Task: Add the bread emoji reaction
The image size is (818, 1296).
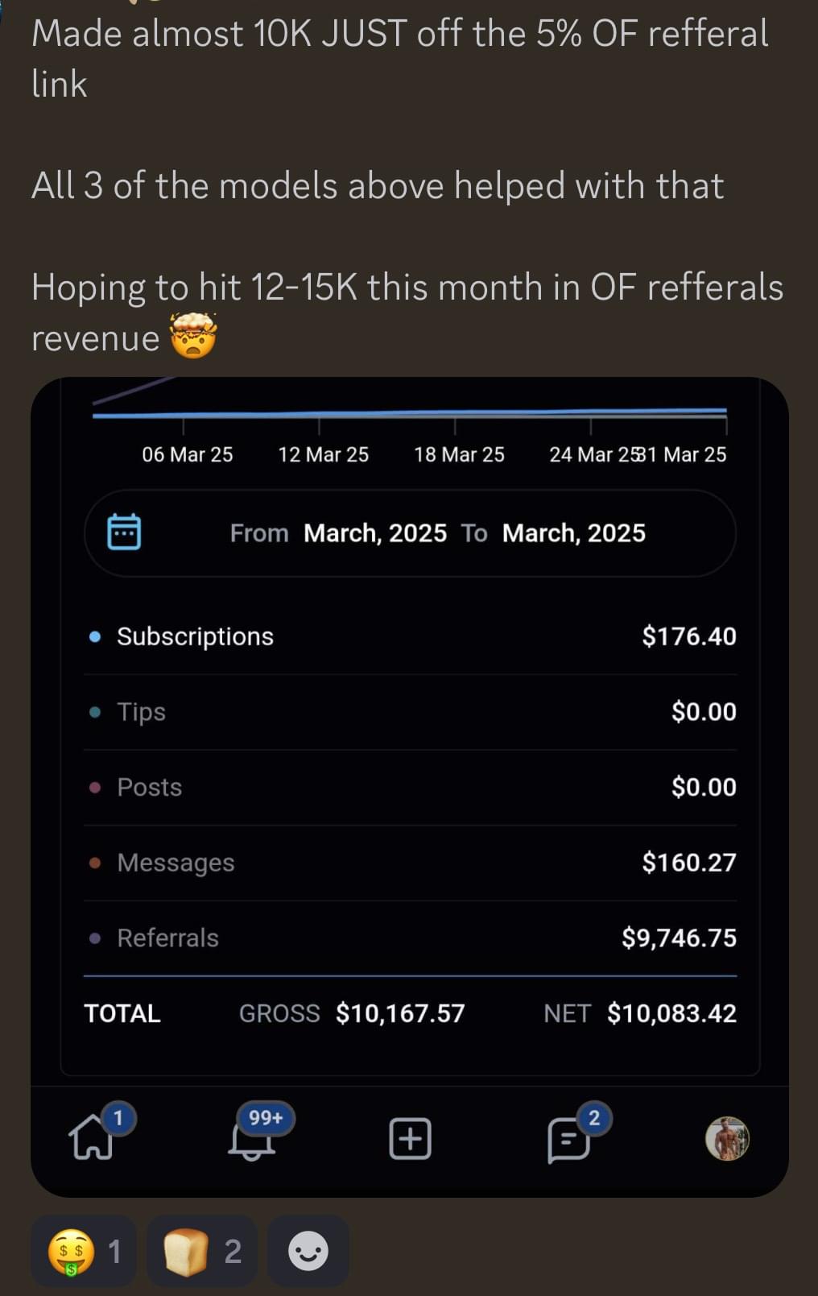Action: (201, 1251)
